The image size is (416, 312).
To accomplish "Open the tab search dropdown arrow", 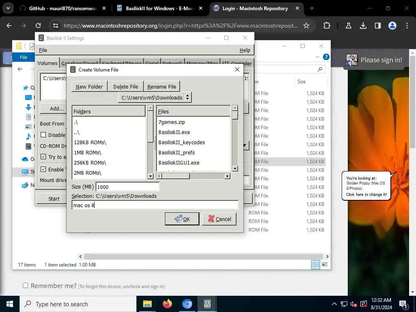I will coord(8,8).
